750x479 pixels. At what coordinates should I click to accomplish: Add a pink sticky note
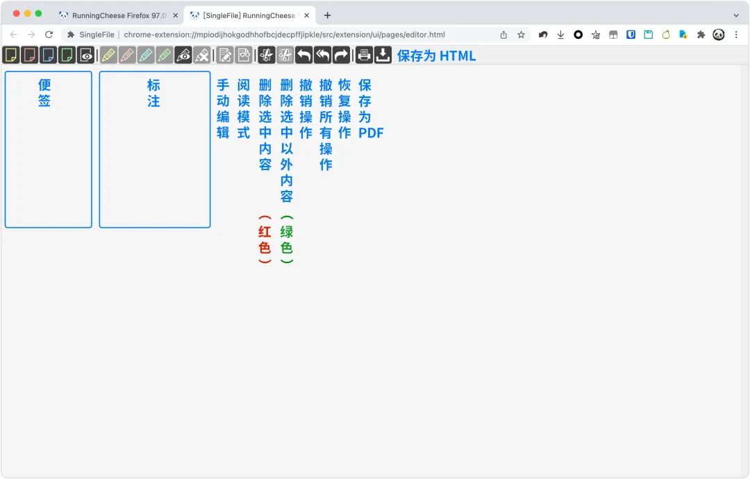pyautogui.click(x=30, y=56)
